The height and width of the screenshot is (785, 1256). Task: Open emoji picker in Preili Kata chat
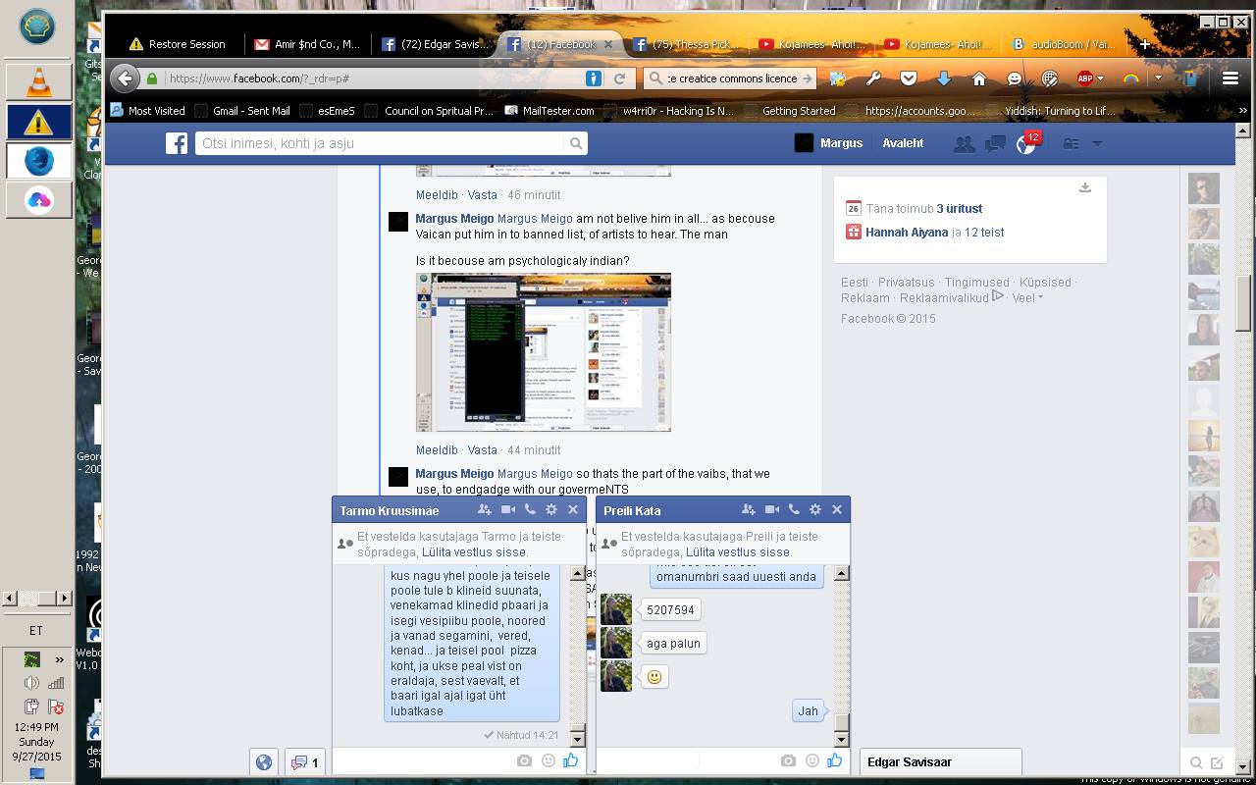(x=812, y=760)
